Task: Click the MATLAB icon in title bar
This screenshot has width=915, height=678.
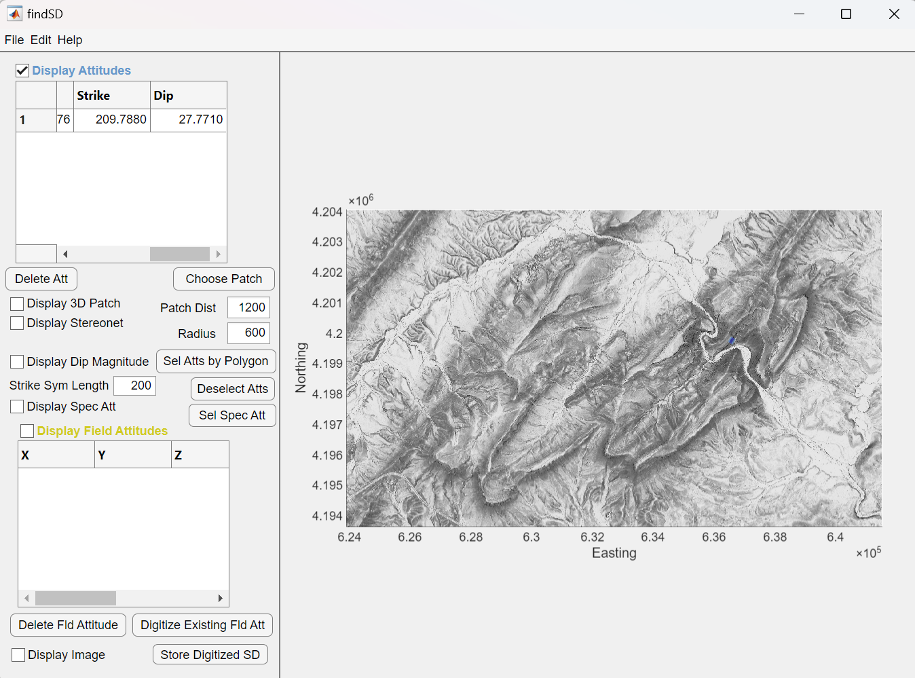Action: point(14,14)
